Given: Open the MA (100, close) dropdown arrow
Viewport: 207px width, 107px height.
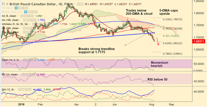Looking at the screenshot, I should [20, 20].
